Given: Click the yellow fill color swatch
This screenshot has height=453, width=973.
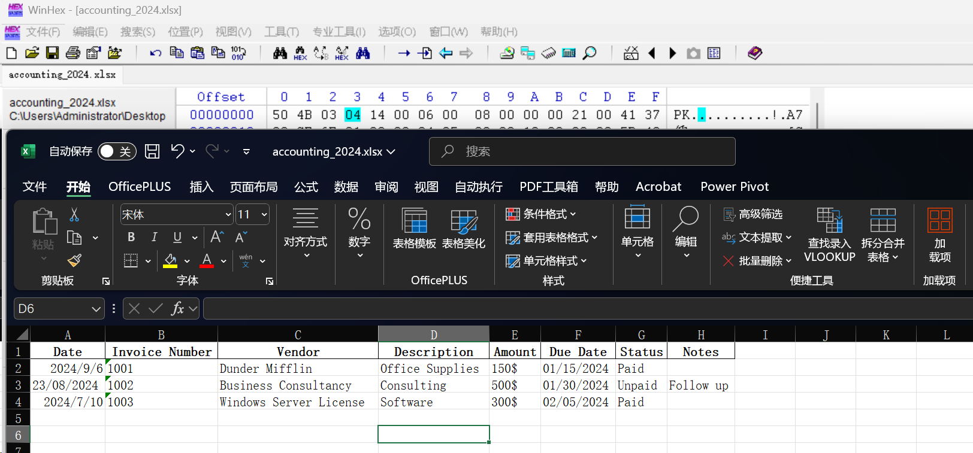Looking at the screenshot, I should click(x=170, y=261).
